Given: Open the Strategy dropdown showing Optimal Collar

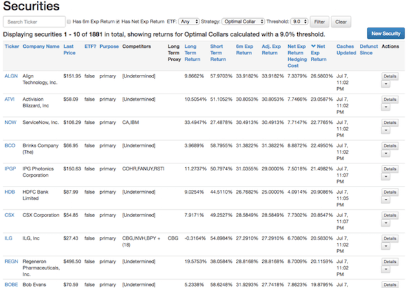Looking at the screenshot, I should pyautogui.click(x=243, y=22).
